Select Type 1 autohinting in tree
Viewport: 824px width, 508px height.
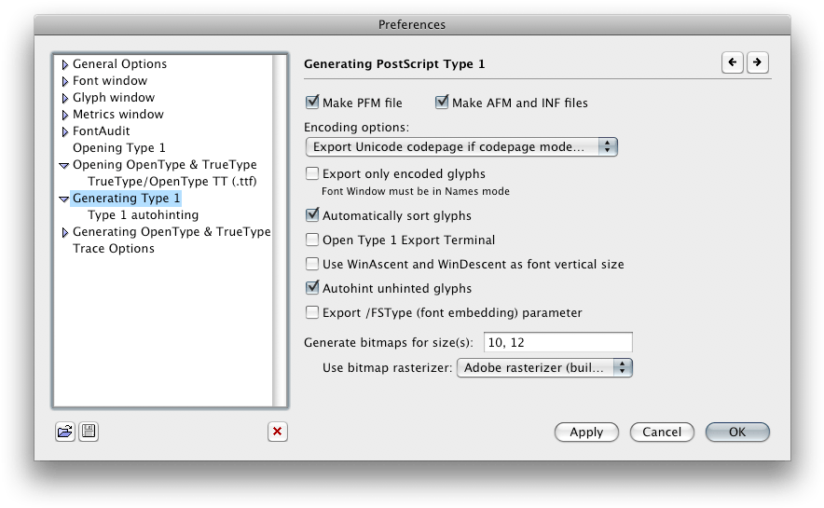point(143,215)
